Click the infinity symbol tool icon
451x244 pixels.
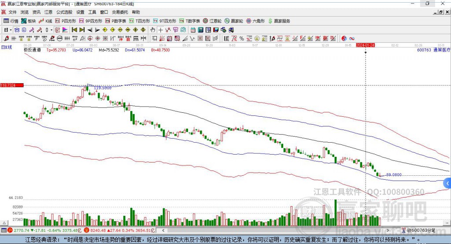coord(352,39)
